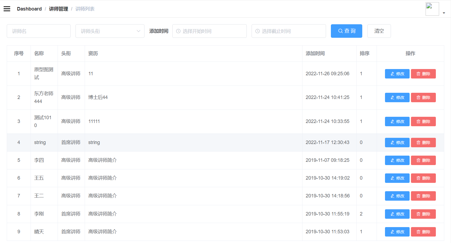Select the timestamp 2022-11-17 12:30:43
The image size is (451, 243).
pyautogui.click(x=327, y=142)
